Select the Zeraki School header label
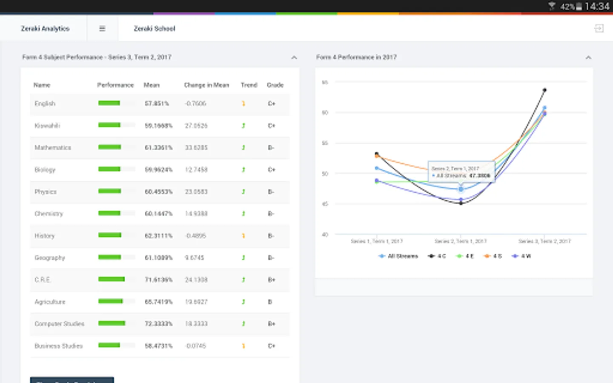613x383 pixels. pyautogui.click(x=155, y=29)
